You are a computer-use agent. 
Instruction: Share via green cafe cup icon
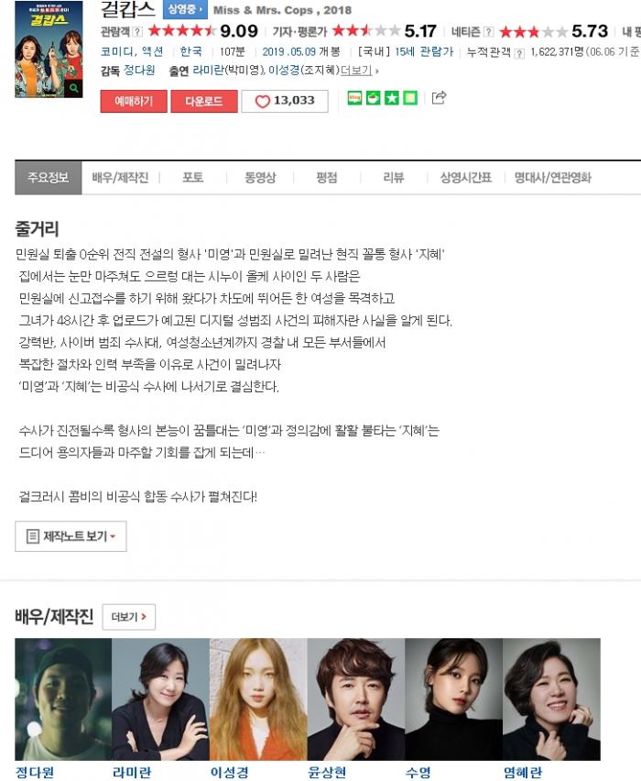point(374,98)
